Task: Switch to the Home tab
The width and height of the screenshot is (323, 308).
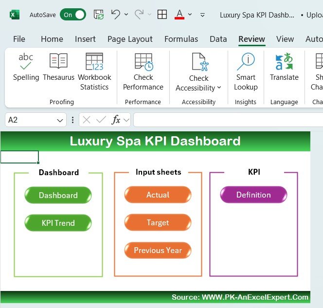Action: (x=52, y=39)
